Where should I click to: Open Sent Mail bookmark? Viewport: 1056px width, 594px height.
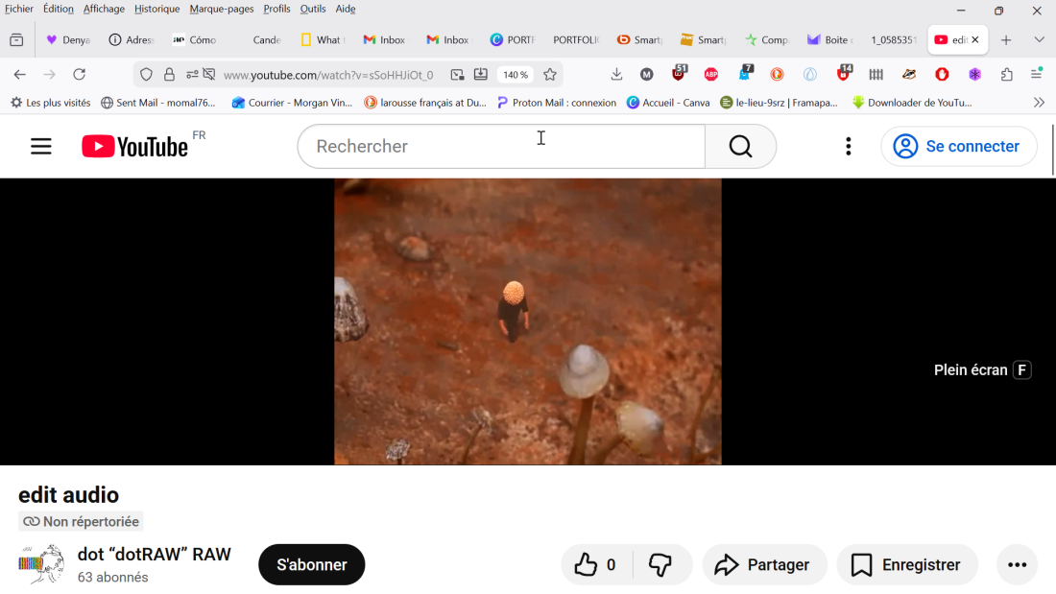click(x=158, y=103)
